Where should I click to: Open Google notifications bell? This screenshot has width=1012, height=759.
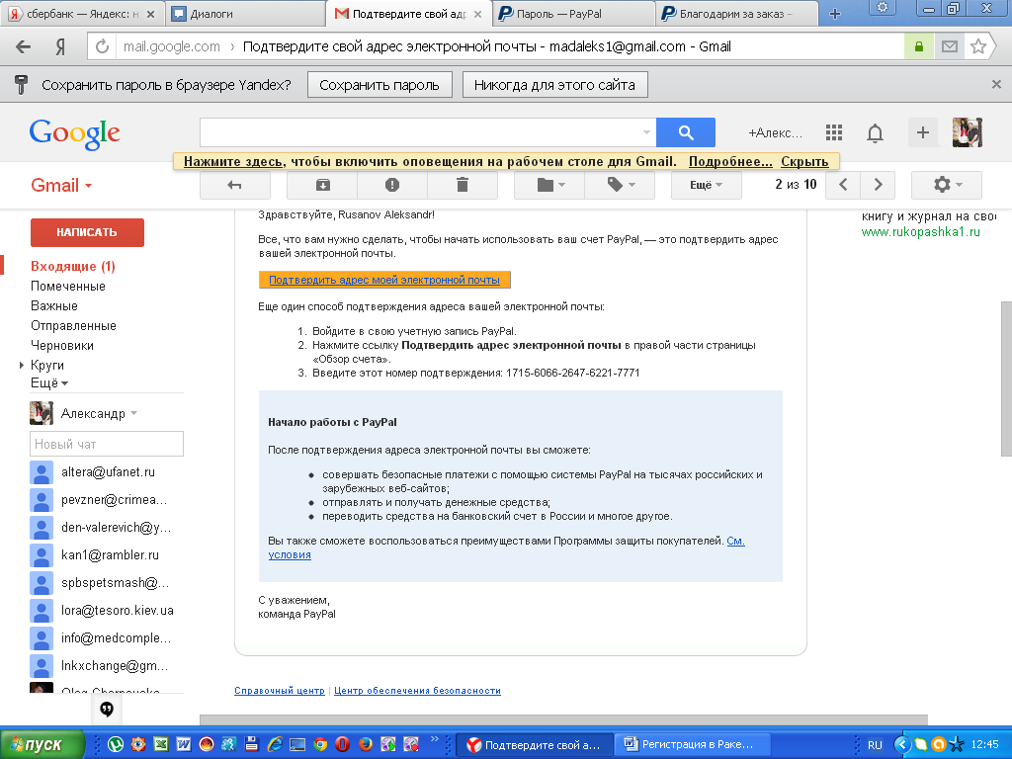pos(875,133)
